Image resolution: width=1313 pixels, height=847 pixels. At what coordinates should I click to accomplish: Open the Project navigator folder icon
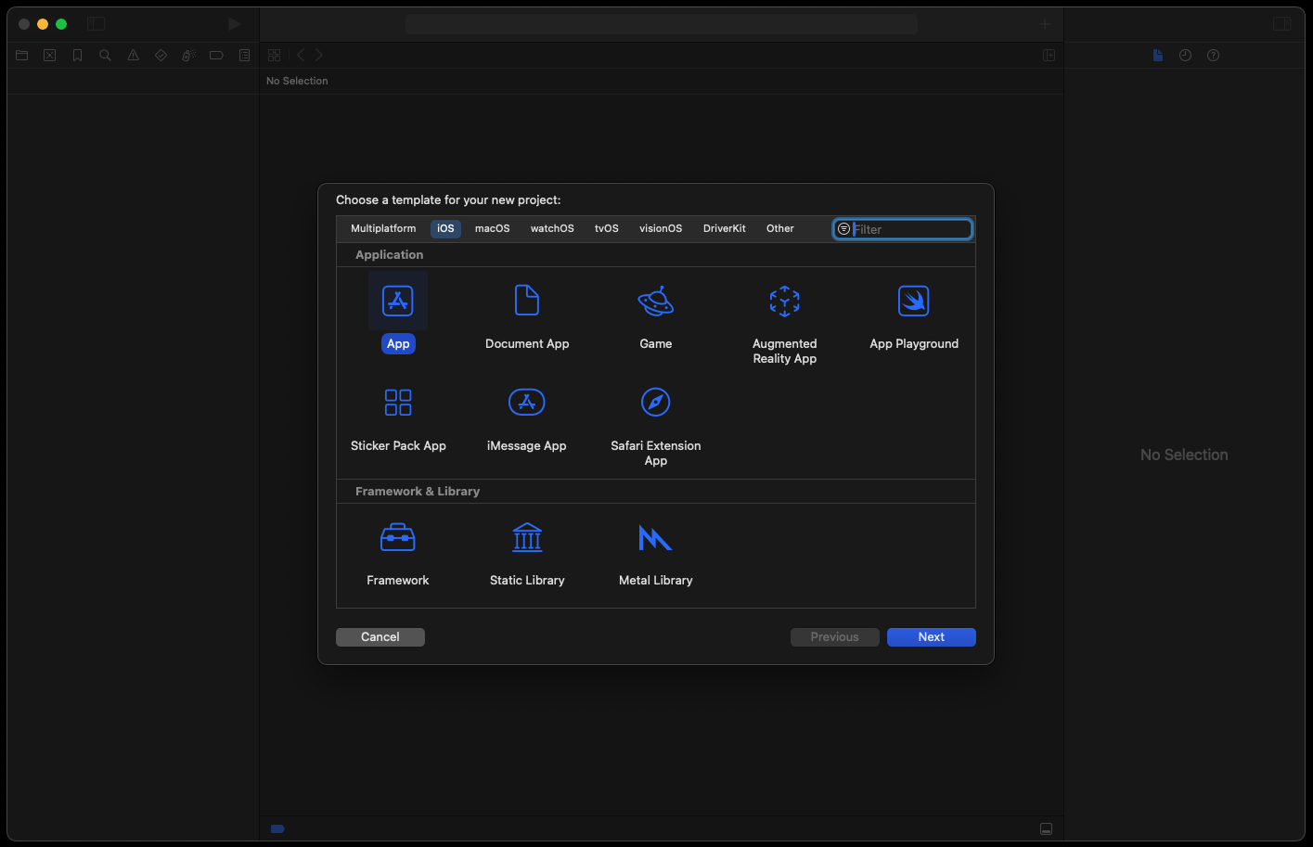(x=22, y=56)
